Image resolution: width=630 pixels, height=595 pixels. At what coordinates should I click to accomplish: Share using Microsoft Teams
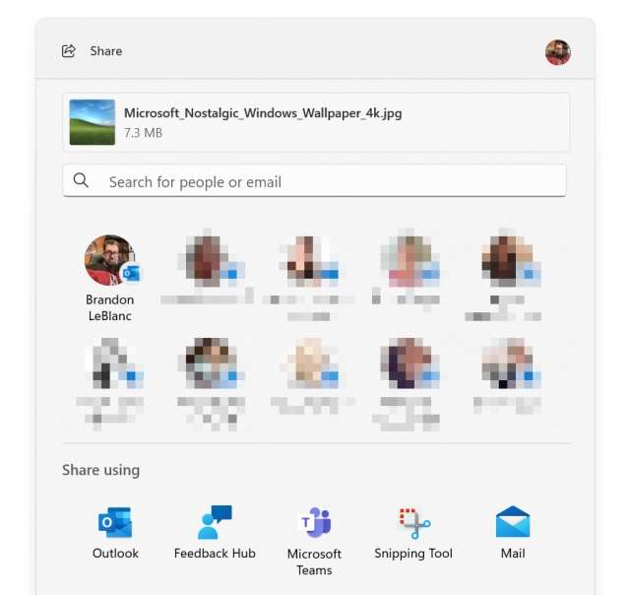[314, 541]
